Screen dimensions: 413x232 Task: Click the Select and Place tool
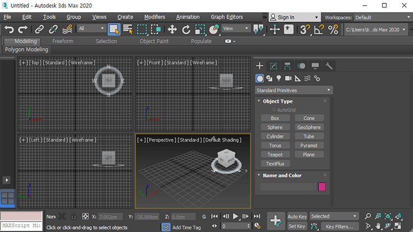point(214,29)
